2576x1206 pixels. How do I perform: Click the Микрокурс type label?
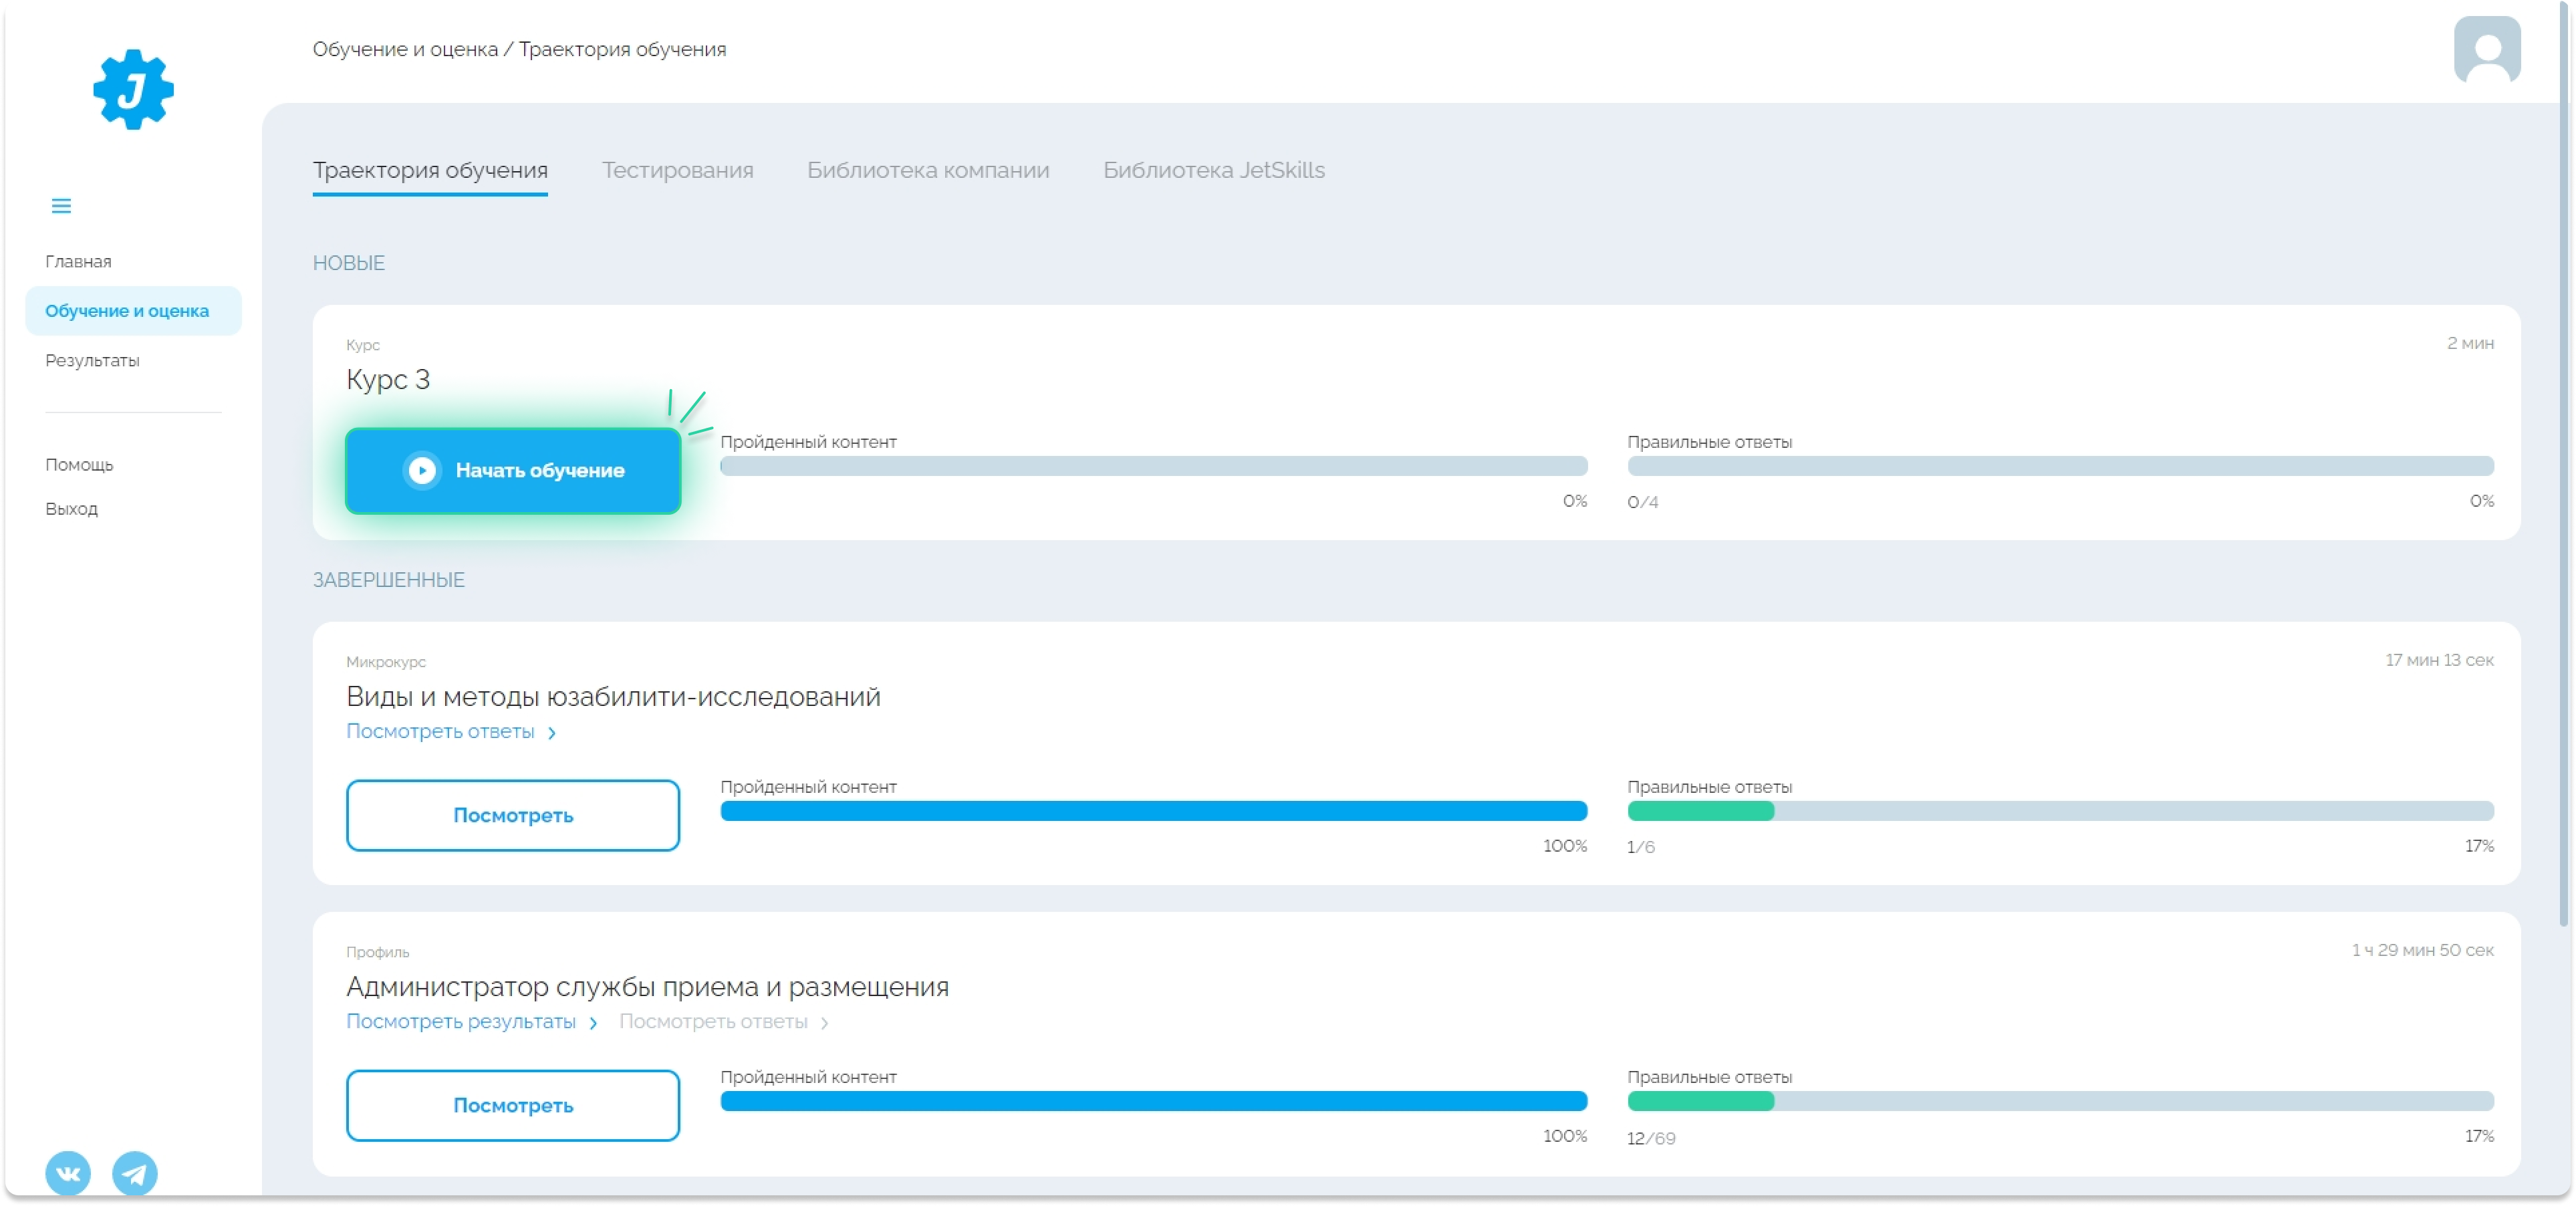[x=386, y=662]
